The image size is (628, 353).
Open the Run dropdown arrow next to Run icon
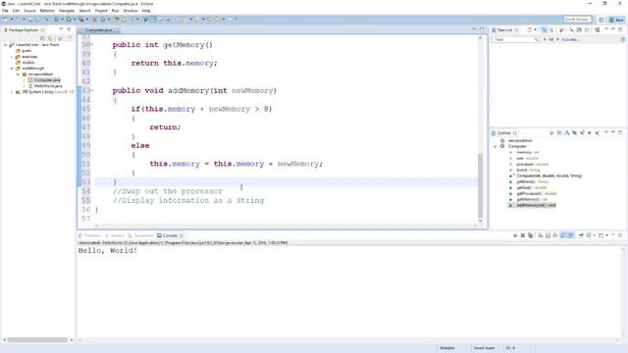[75, 20]
